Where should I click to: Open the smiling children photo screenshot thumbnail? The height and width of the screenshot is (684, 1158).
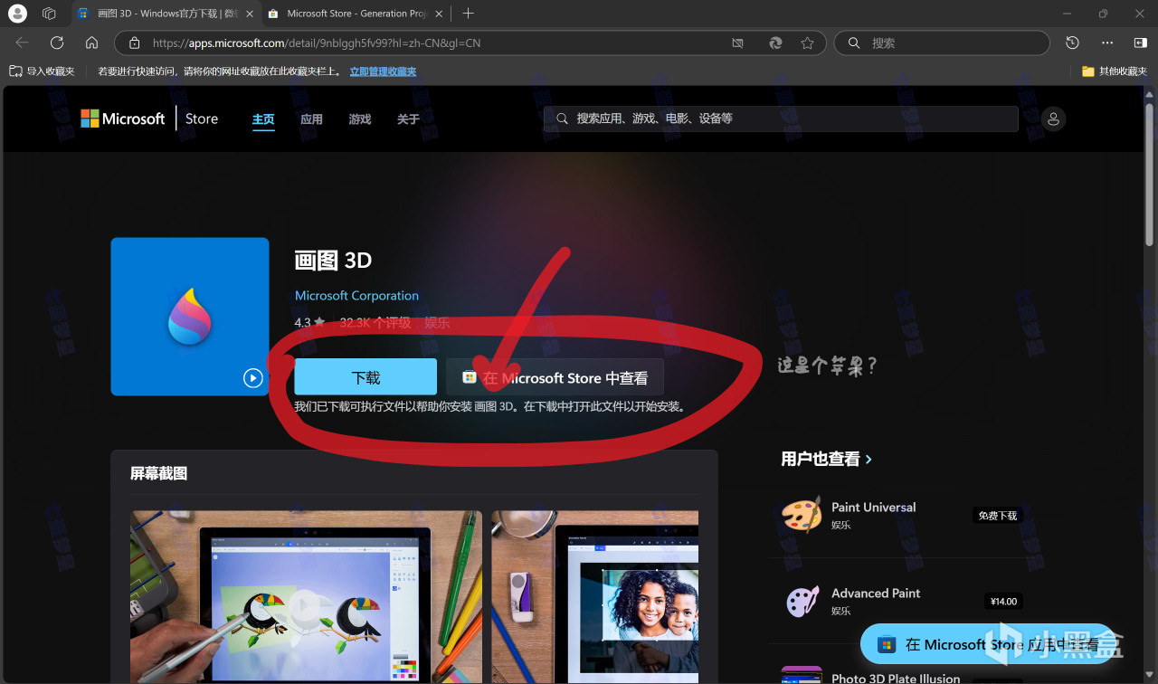[x=595, y=597]
